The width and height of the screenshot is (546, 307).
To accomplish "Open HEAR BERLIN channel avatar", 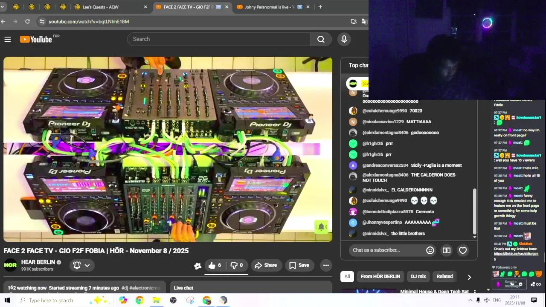I will (10, 265).
